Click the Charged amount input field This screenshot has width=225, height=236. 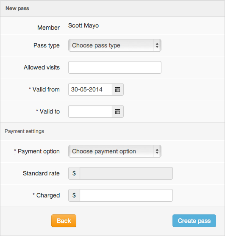click(x=126, y=195)
